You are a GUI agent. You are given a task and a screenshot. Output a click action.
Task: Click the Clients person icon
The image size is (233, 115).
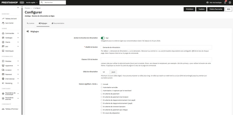(x=3, y=42)
